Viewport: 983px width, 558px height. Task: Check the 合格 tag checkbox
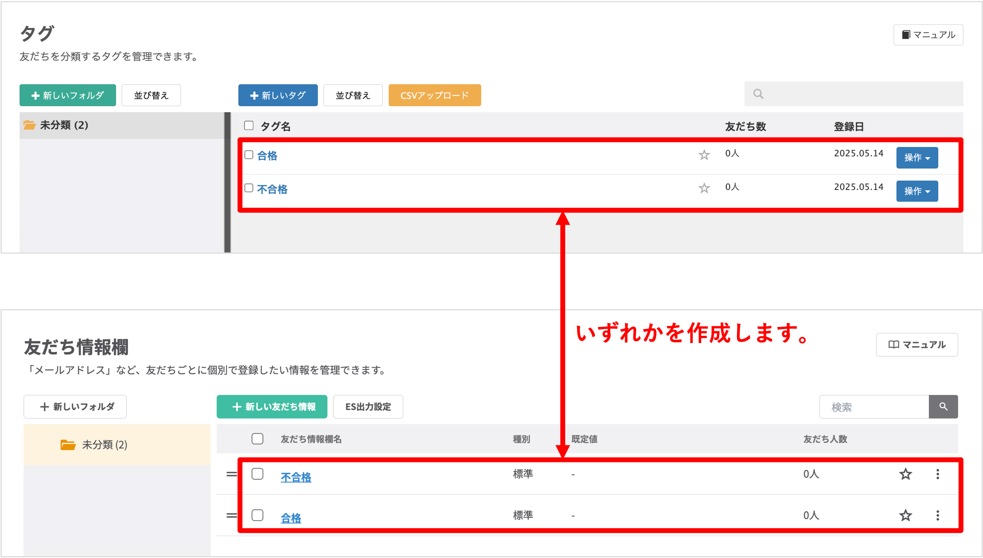point(249,155)
